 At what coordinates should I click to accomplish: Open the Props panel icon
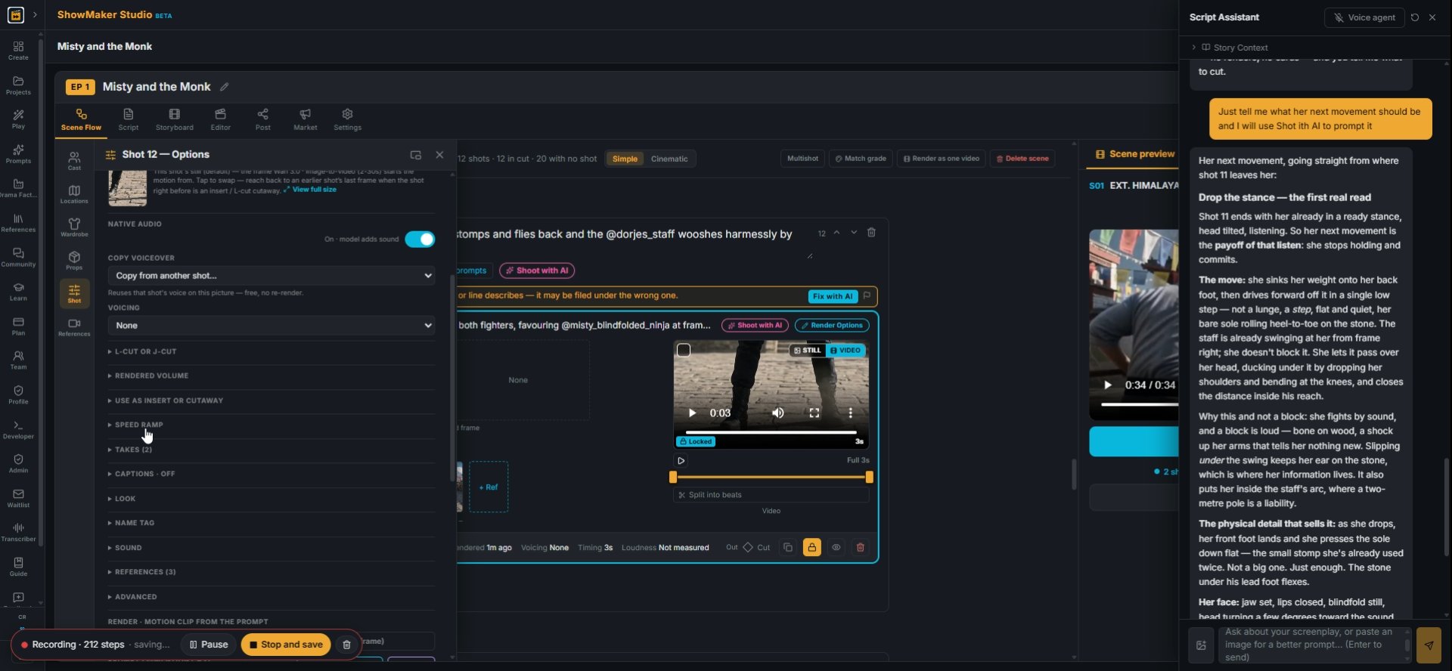(74, 260)
